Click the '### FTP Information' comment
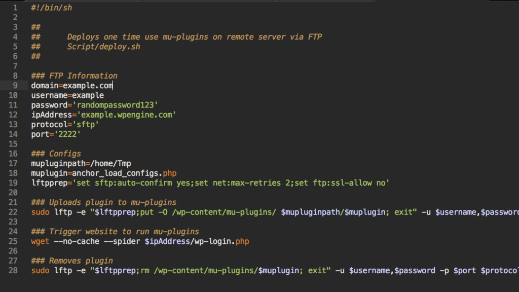 [x=74, y=76]
